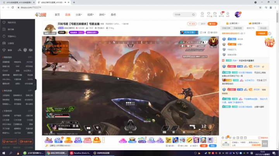The image size is (279, 156).
Task: Click the outlined plus button by follow
Action: [192, 24]
